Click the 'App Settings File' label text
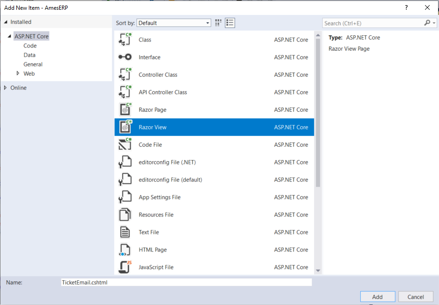Viewport: 439px width, 305px height. point(159,197)
